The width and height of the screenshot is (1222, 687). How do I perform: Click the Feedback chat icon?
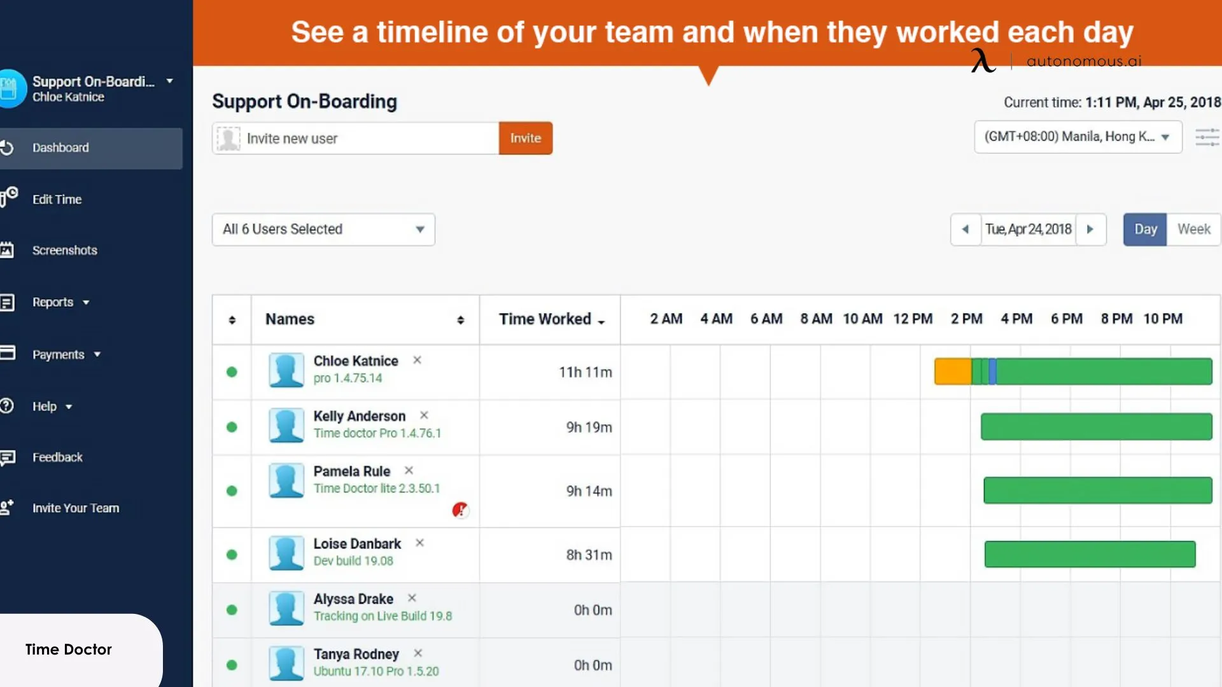click(7, 457)
